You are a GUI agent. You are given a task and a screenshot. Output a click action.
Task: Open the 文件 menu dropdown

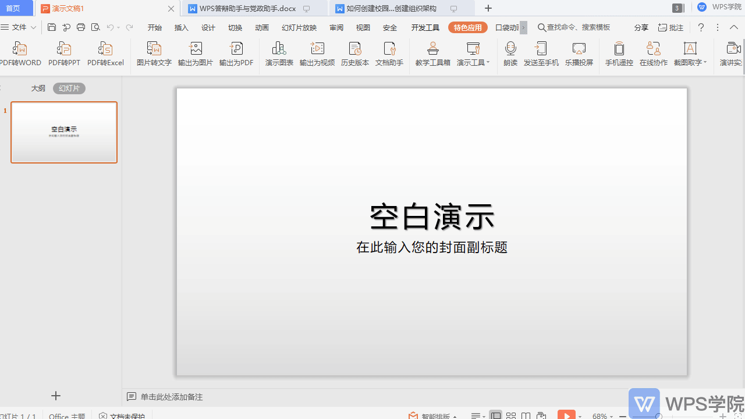[x=33, y=27]
